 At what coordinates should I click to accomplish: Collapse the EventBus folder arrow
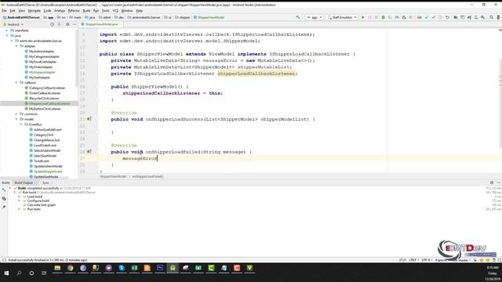[21, 125]
